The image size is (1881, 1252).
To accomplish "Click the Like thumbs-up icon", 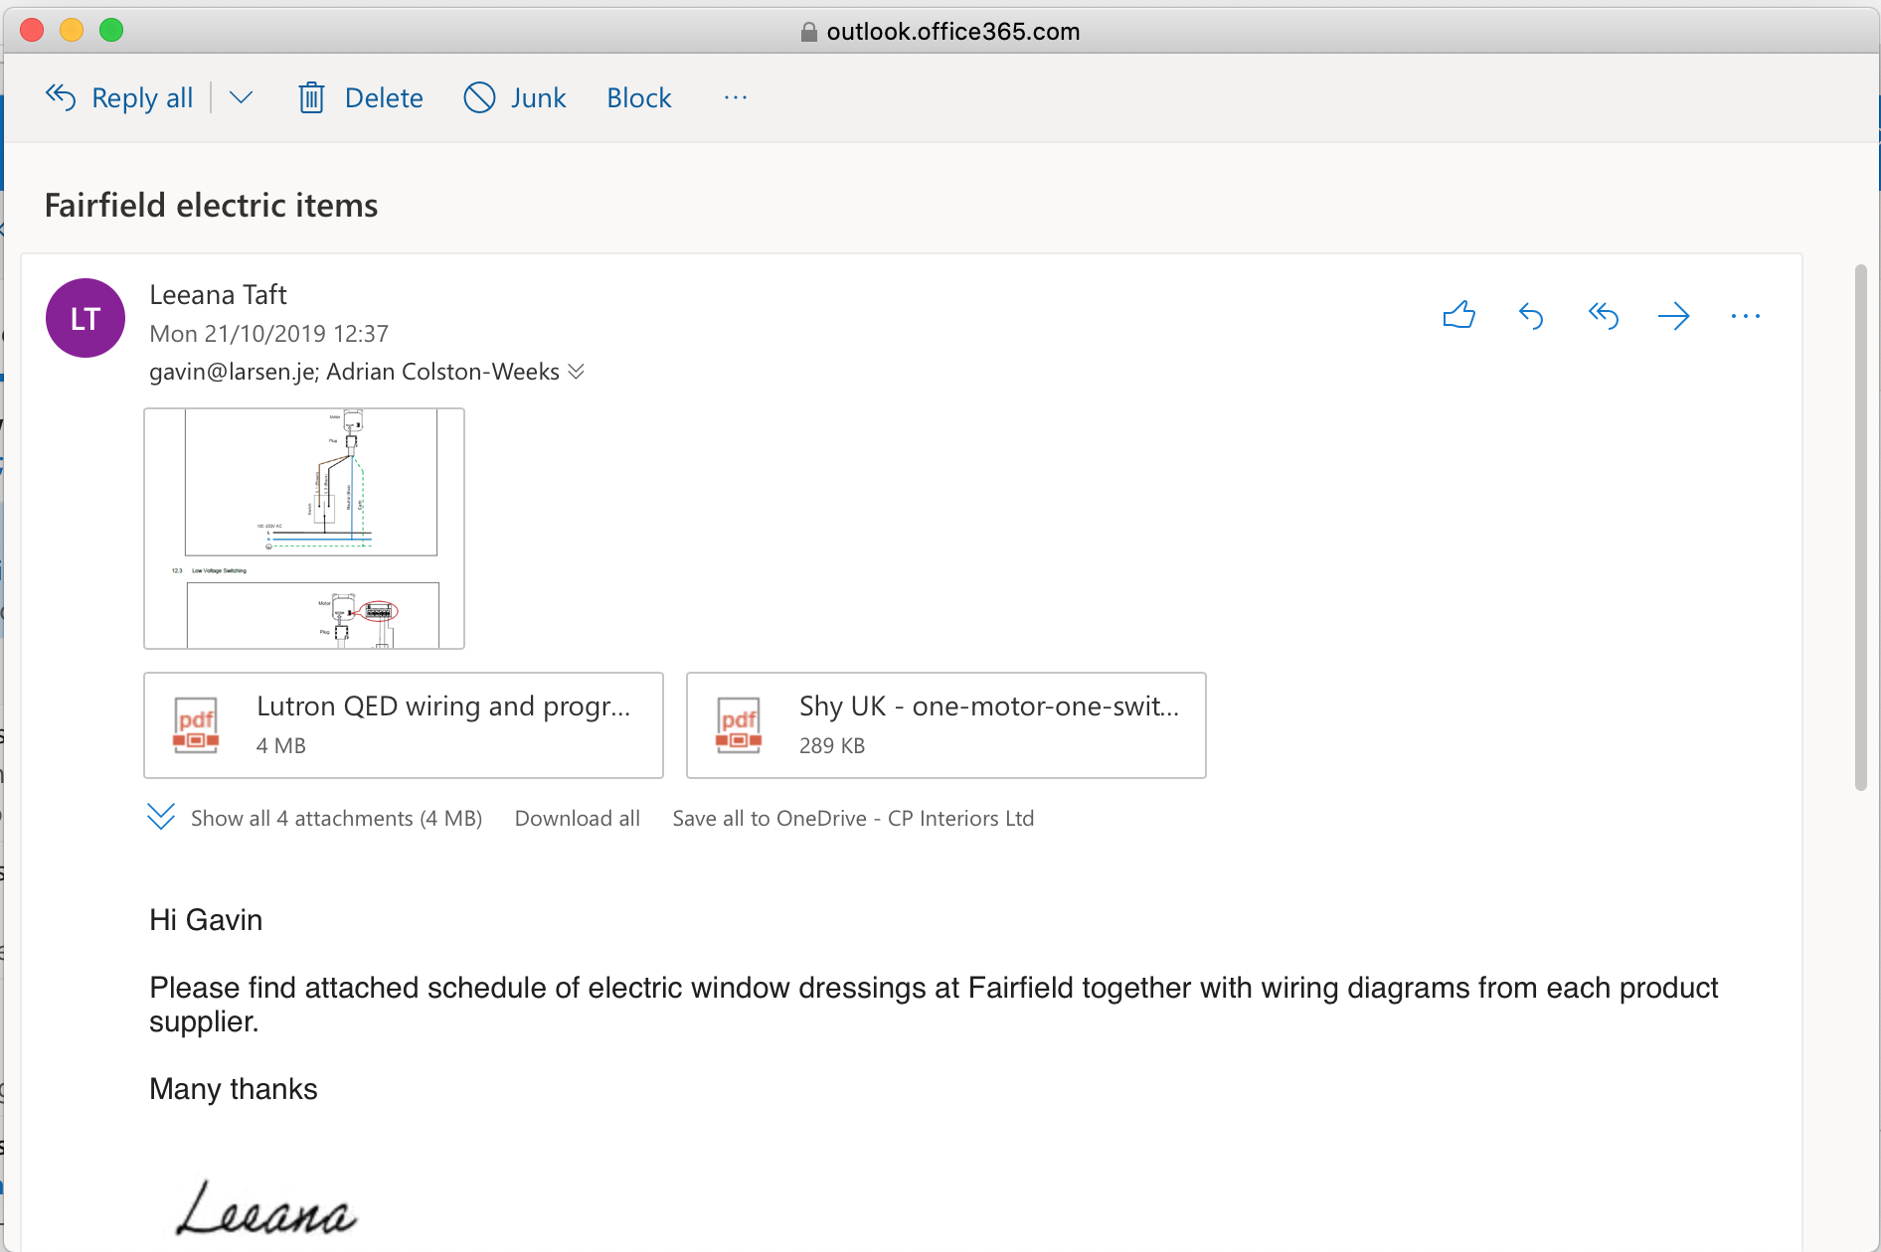I will coord(1458,316).
